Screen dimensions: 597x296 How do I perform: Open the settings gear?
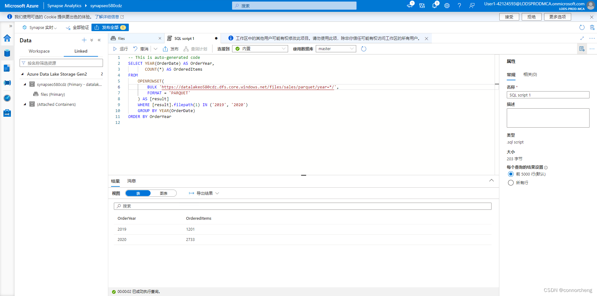click(447, 6)
